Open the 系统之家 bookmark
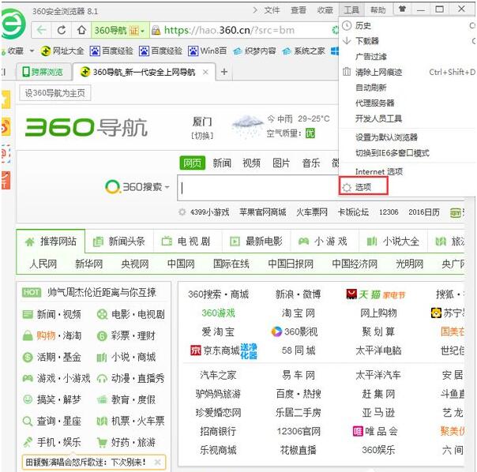Image resolution: width=477 pixels, height=472 pixels. point(303,51)
